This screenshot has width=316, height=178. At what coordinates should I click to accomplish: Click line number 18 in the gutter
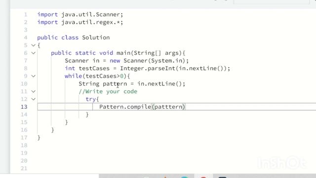click(x=24, y=145)
